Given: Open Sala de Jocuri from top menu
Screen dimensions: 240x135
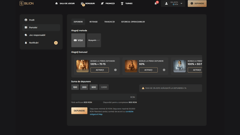Looking at the screenshot, I should pos(65,3).
